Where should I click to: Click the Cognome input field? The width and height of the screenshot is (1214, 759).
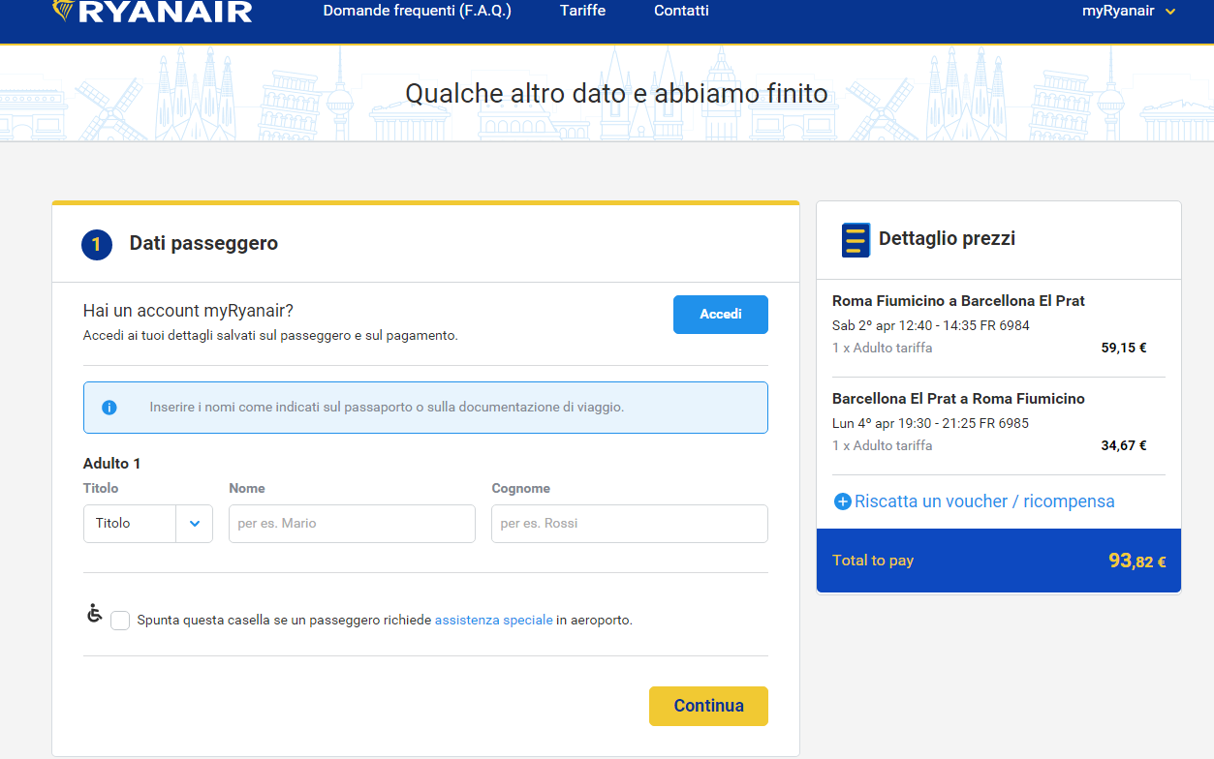pyautogui.click(x=630, y=524)
